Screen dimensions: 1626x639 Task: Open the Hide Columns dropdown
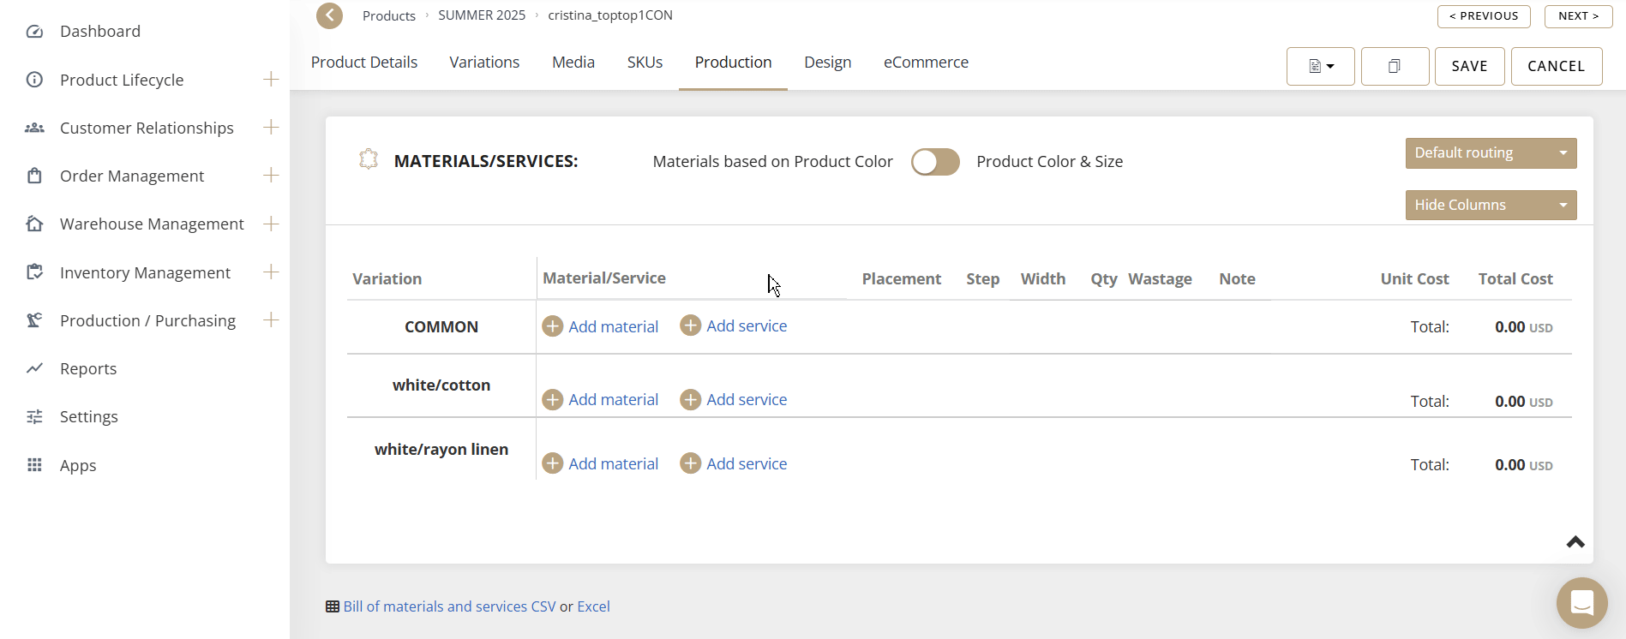1490,205
